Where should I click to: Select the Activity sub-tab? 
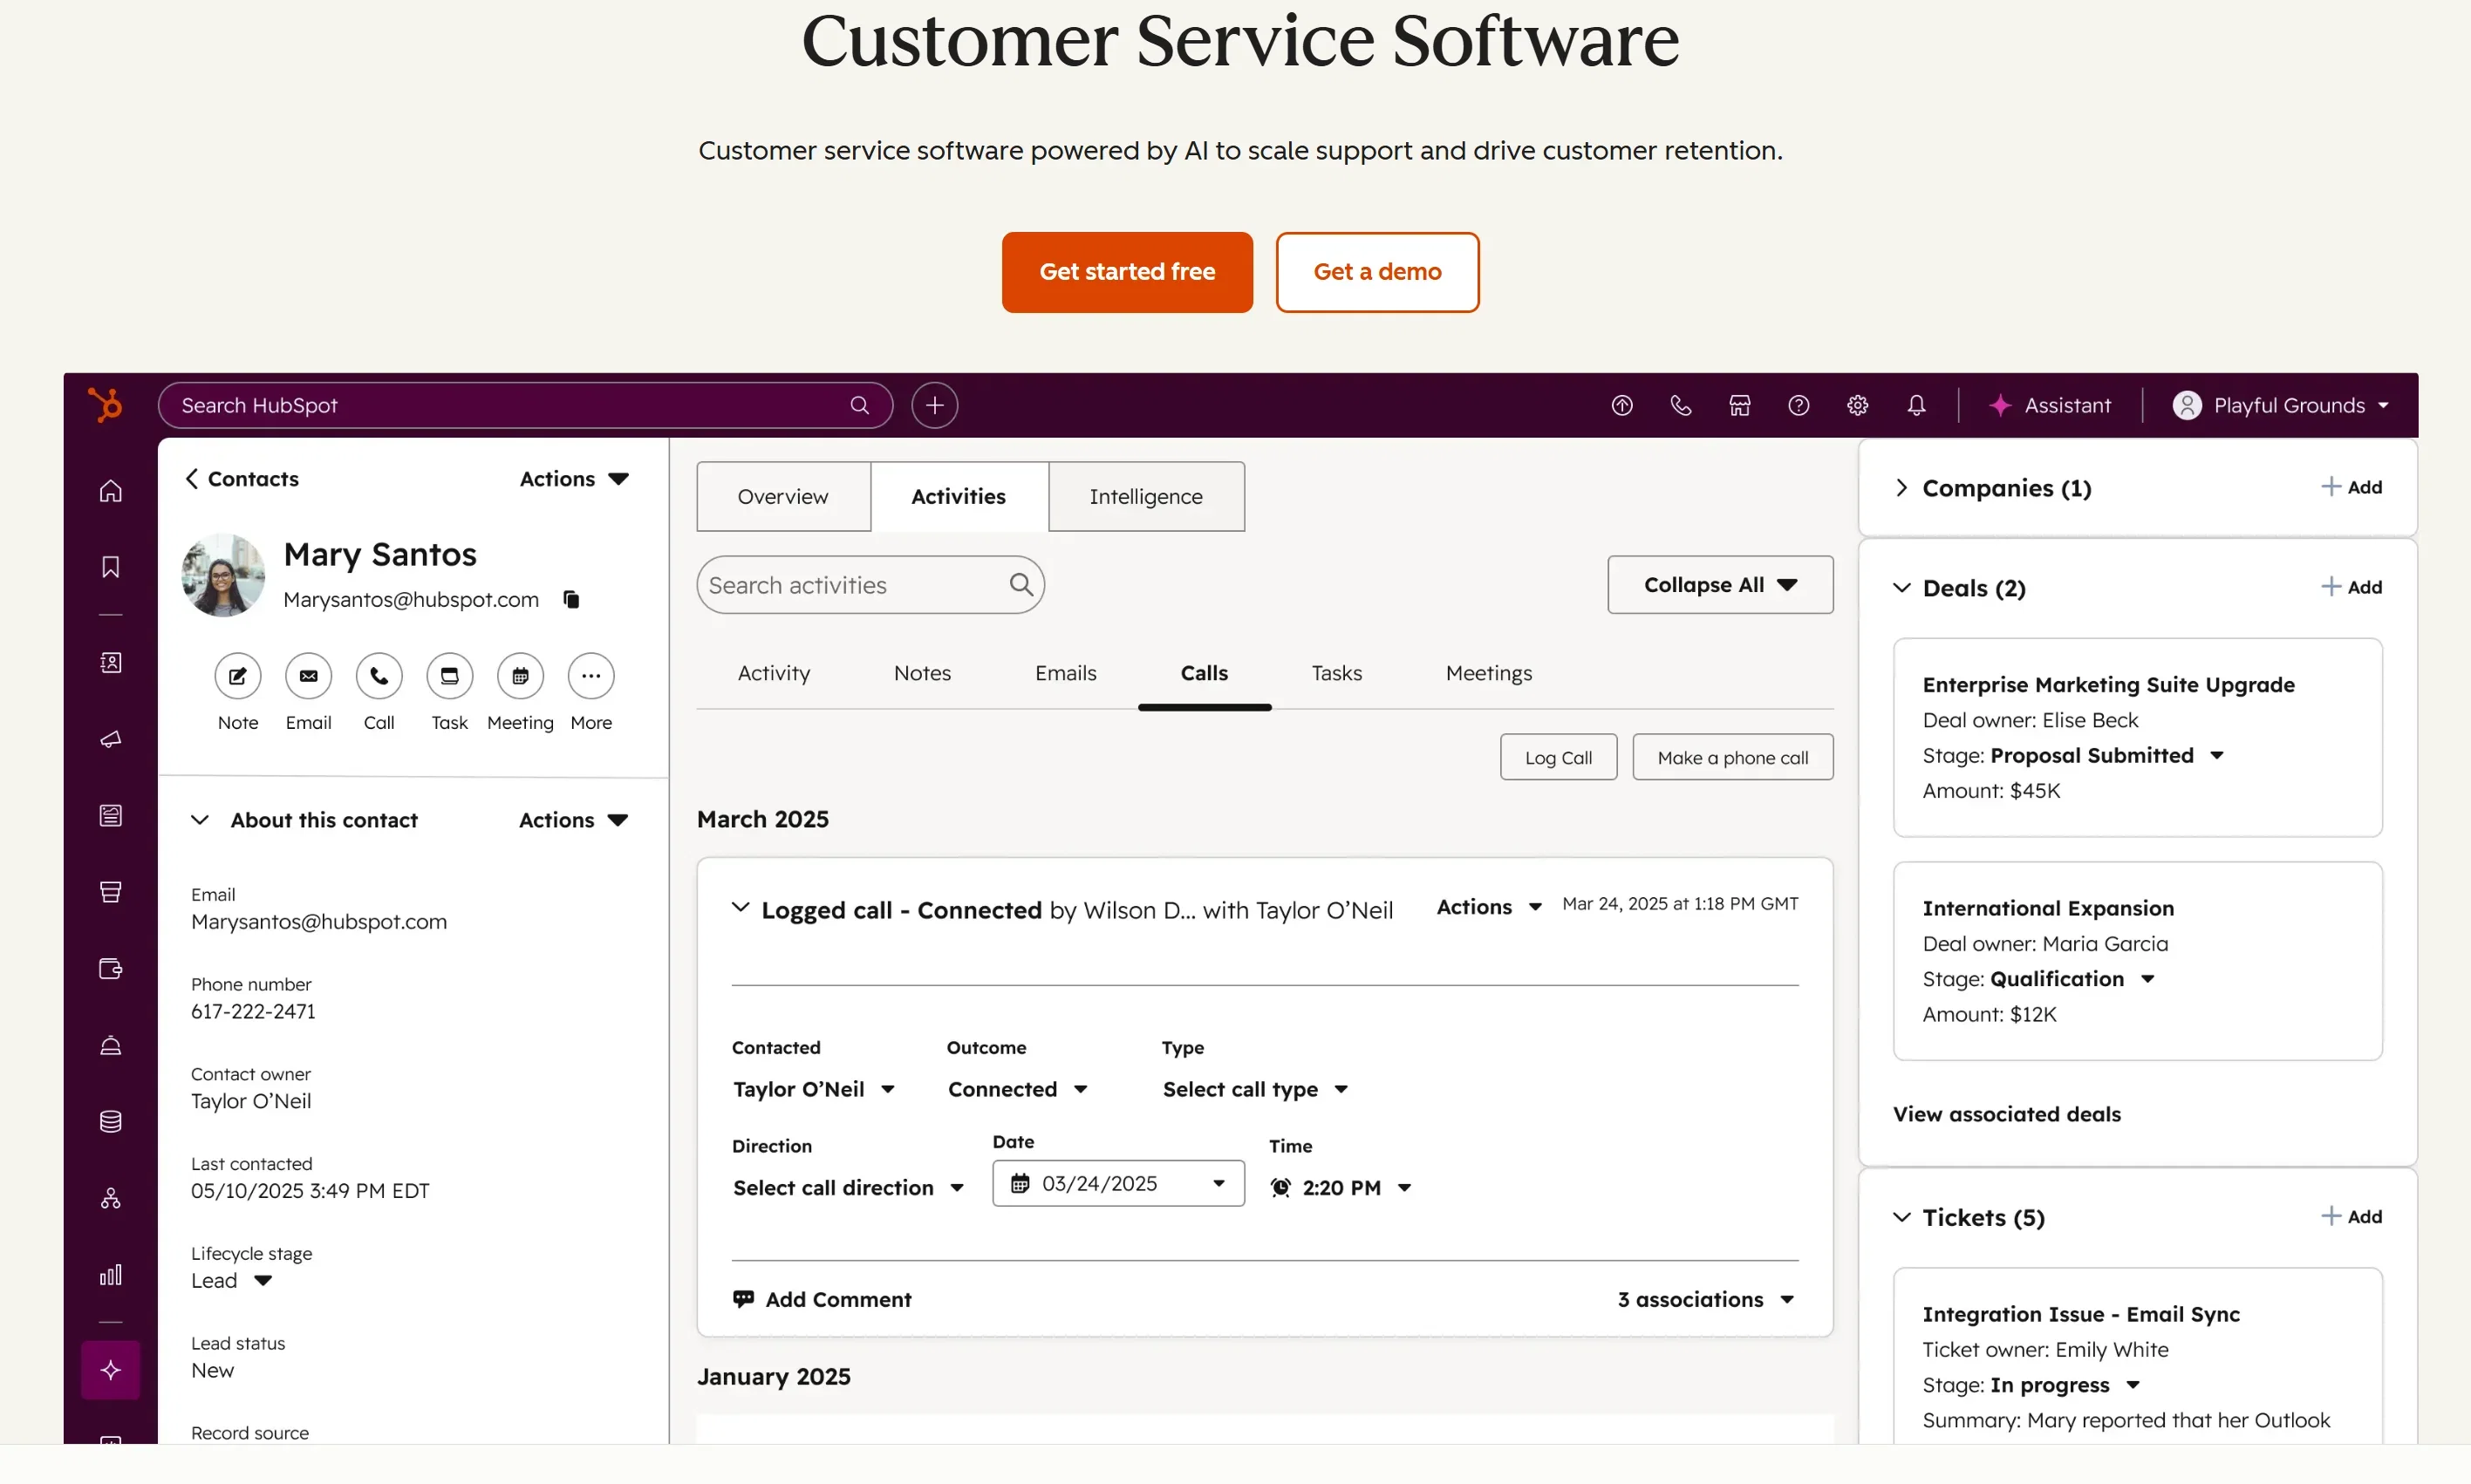(x=775, y=673)
